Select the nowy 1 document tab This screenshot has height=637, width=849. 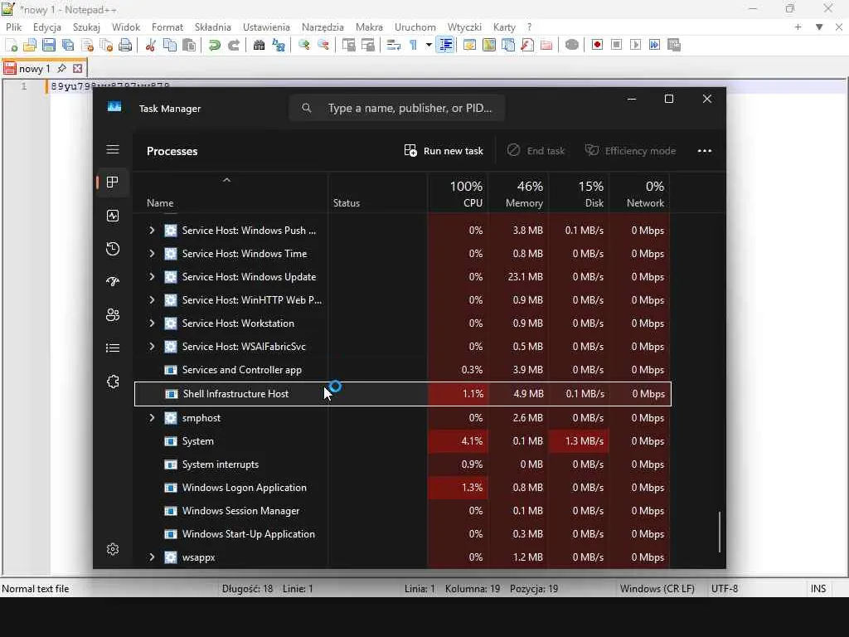34,69
